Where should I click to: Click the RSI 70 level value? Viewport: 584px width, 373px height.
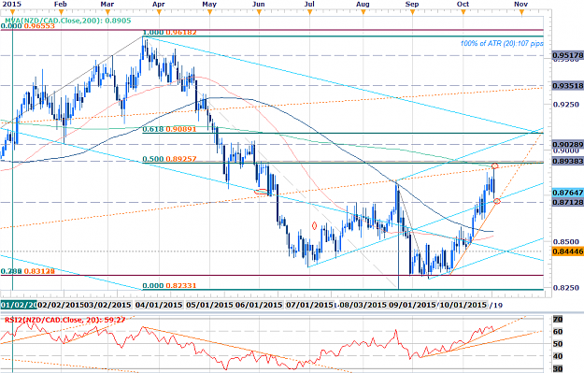[x=558, y=320]
